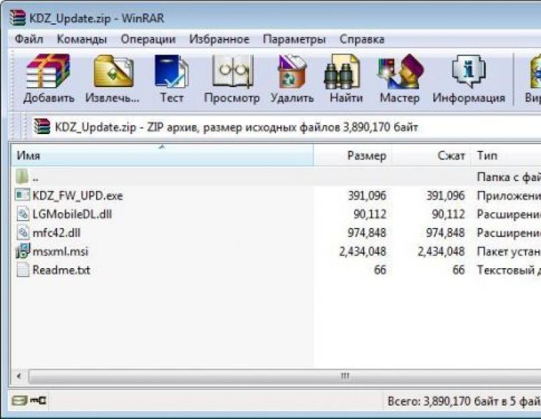Sort by the Размер column header
The image size is (541, 419).
pos(353,156)
